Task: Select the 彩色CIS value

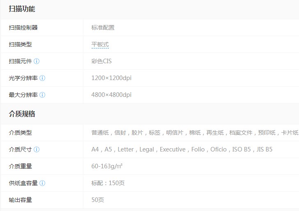Action: [101, 61]
